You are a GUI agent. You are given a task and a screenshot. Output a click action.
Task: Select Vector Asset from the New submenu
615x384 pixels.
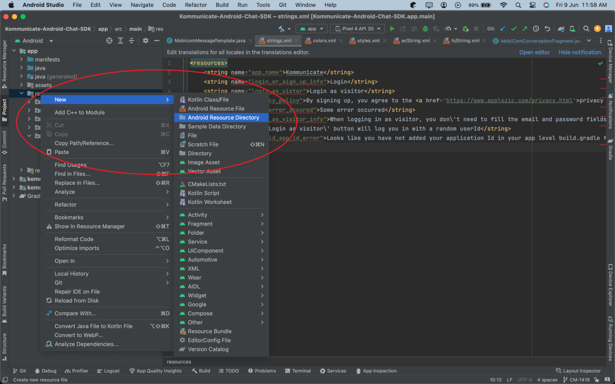click(205, 171)
